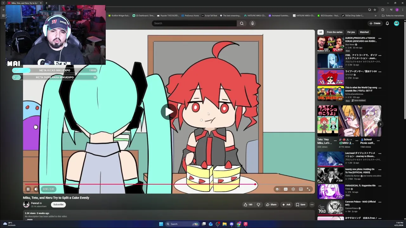The width and height of the screenshot is (406, 228).
Task: Dislike the video
Action: pyautogui.click(x=258, y=205)
